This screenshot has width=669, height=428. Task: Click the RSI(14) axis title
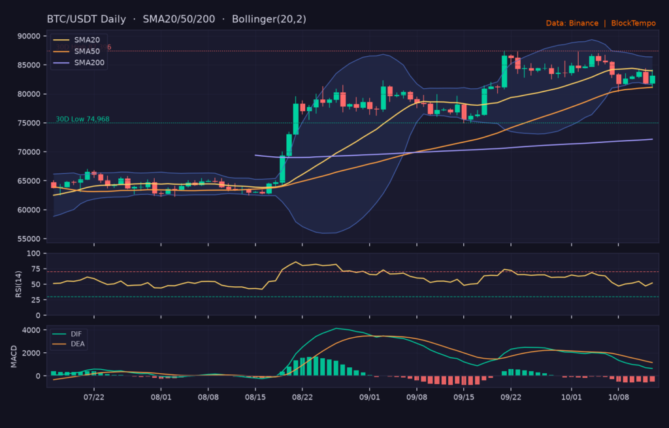[x=18, y=284]
